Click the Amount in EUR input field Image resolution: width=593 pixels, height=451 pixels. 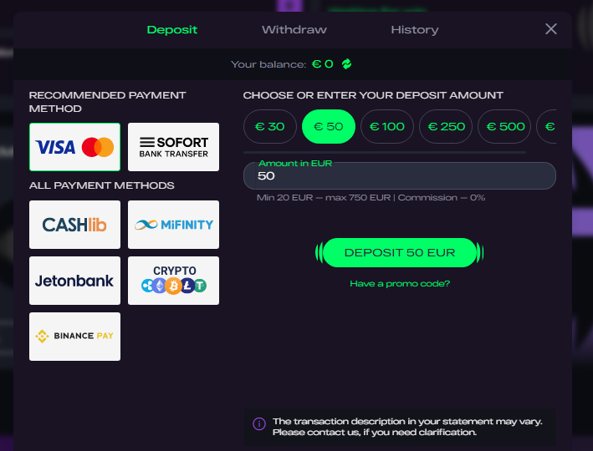click(x=400, y=176)
